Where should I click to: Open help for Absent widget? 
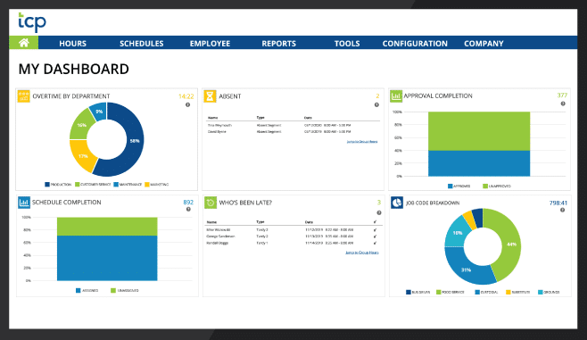click(x=376, y=104)
